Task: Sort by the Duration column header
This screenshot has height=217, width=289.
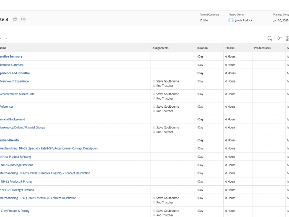Action: [x=202, y=48]
